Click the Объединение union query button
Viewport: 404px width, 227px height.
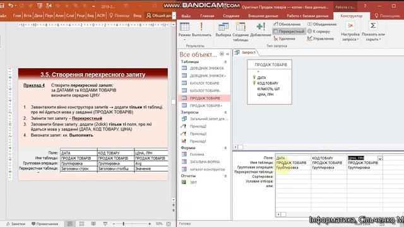[x=322, y=24]
